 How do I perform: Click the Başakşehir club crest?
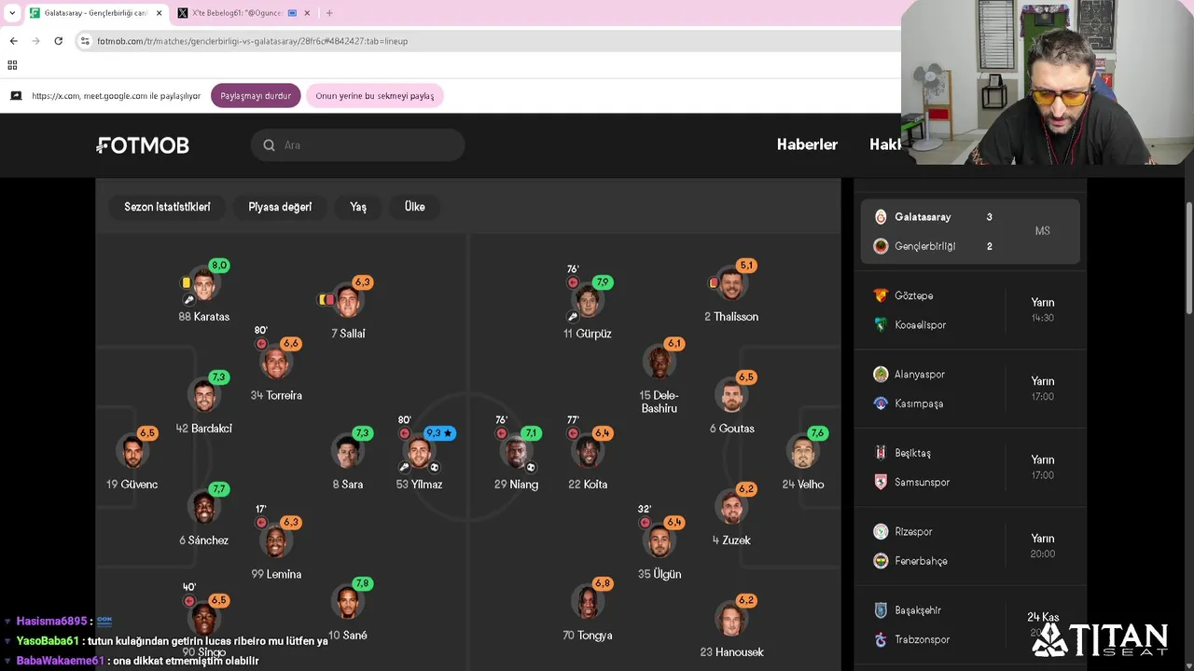click(x=881, y=610)
